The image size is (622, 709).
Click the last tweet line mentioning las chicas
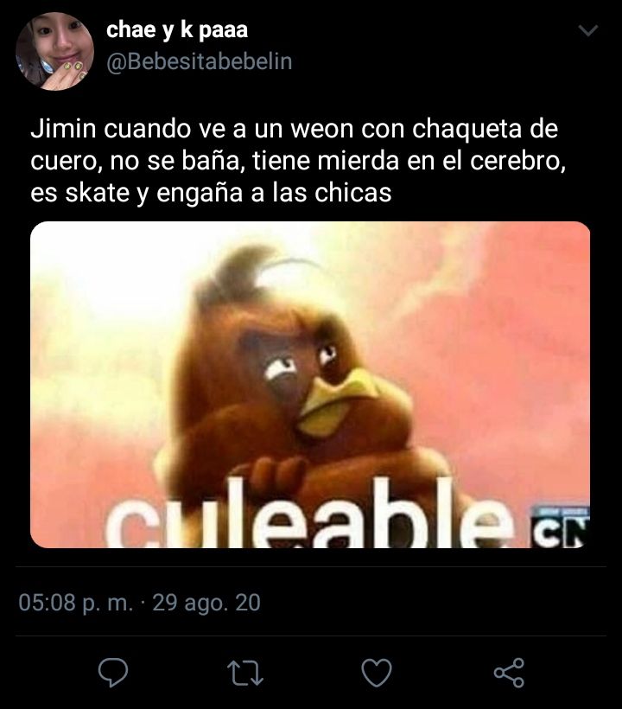(211, 194)
